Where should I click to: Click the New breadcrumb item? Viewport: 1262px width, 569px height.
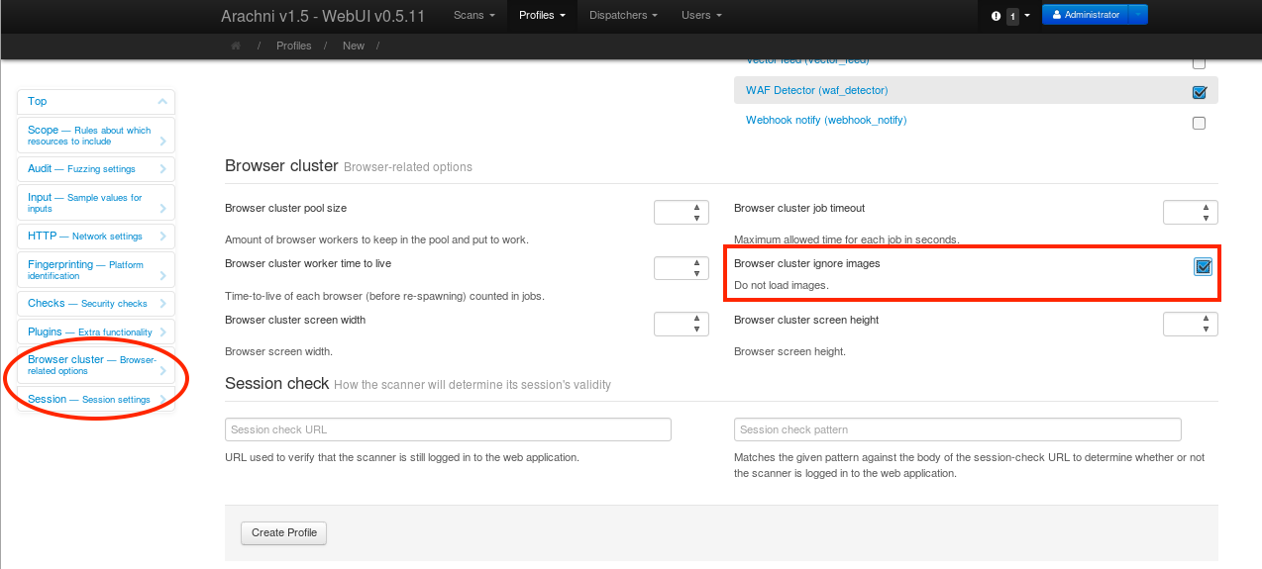(x=353, y=46)
